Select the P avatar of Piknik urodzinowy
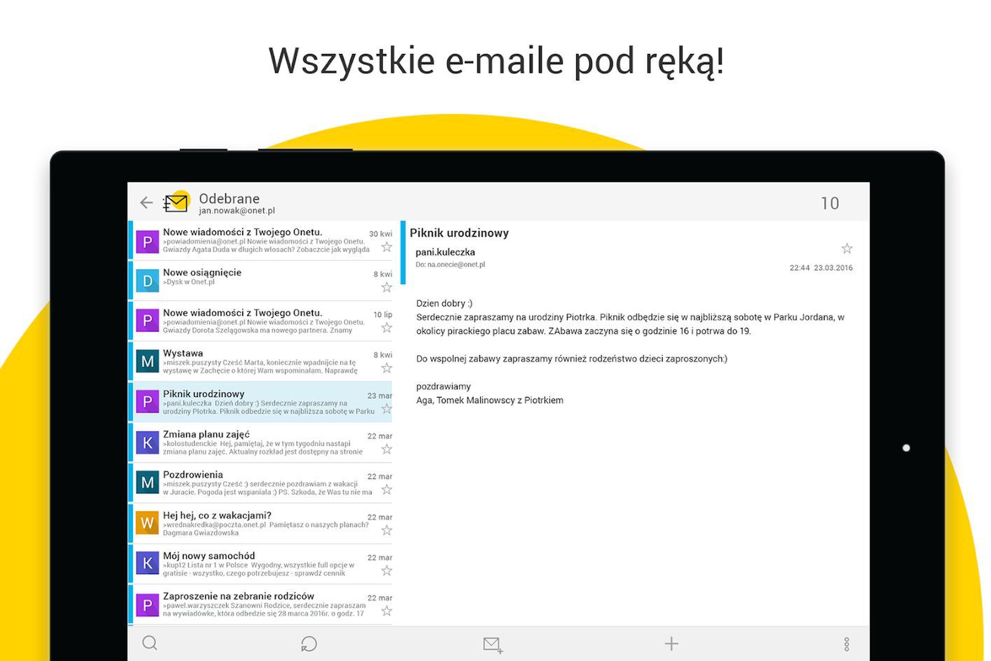This screenshot has height=661, width=991. (x=147, y=402)
